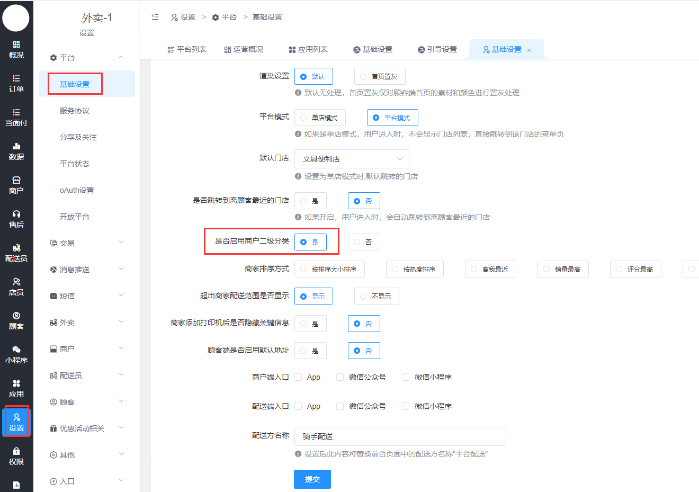Open 订单 orders in left sidebar
The image size is (699, 492).
coord(16,84)
